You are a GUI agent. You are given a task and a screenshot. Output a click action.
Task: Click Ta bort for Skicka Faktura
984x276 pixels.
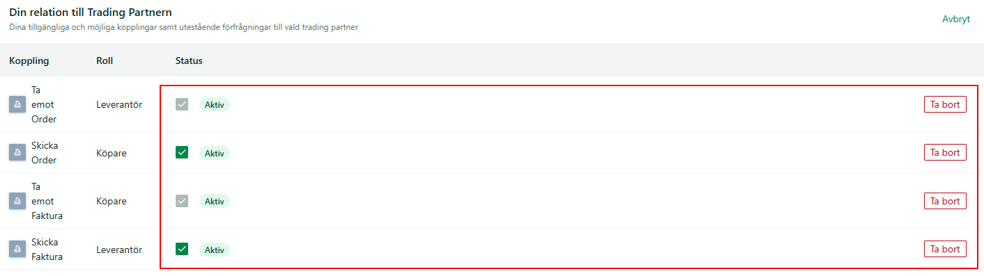pyautogui.click(x=945, y=249)
